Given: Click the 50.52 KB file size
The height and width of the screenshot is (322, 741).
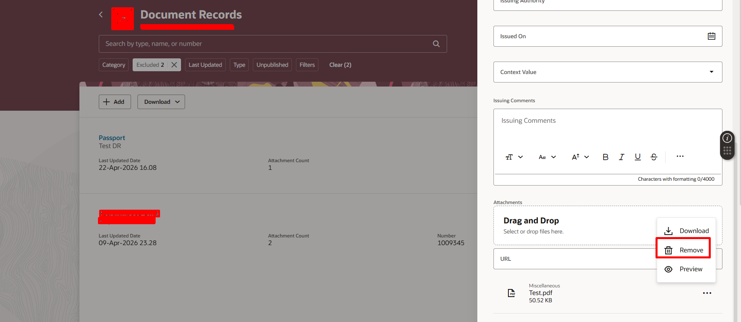Looking at the screenshot, I should coord(541,300).
